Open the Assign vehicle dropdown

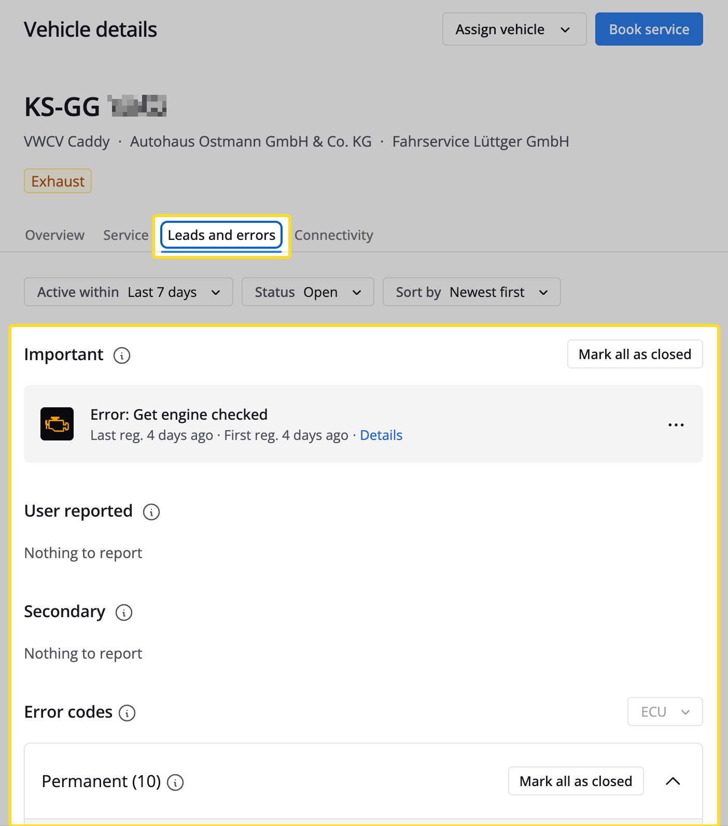514,30
